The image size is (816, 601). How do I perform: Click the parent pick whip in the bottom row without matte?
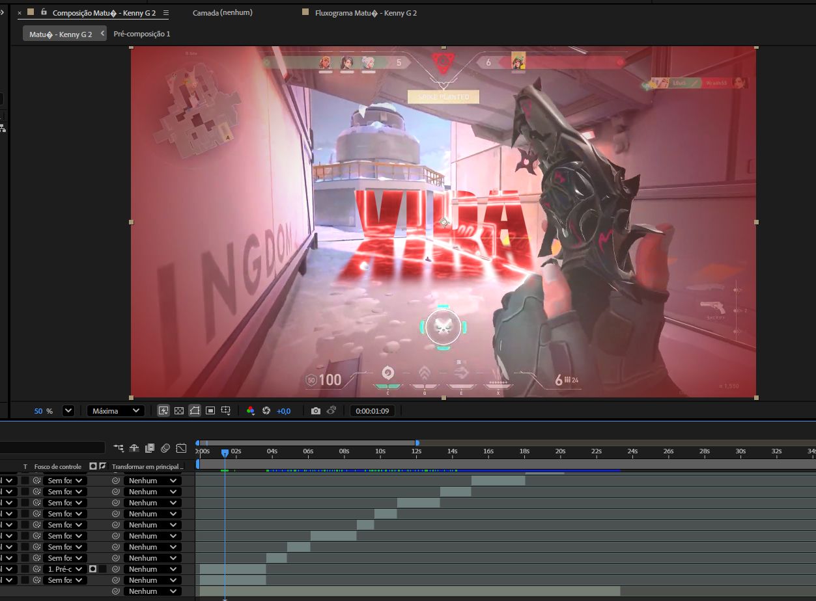click(116, 591)
